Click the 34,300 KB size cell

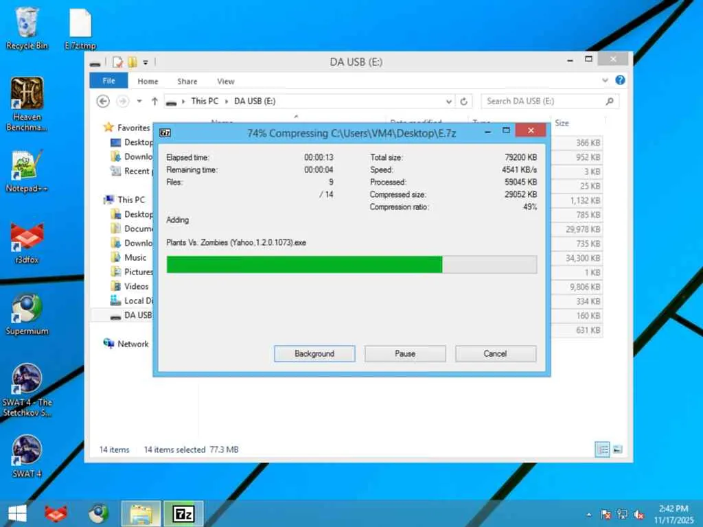pyautogui.click(x=582, y=258)
